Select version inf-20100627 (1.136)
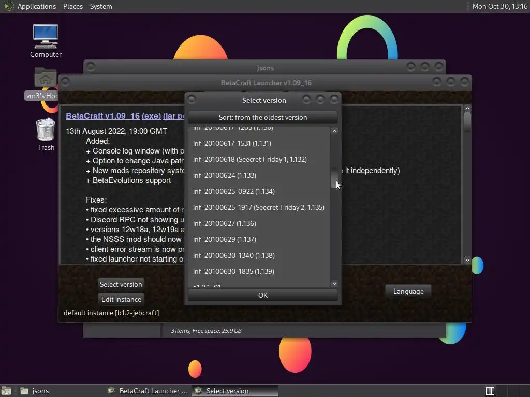This screenshot has width=530, height=397. 259,223
